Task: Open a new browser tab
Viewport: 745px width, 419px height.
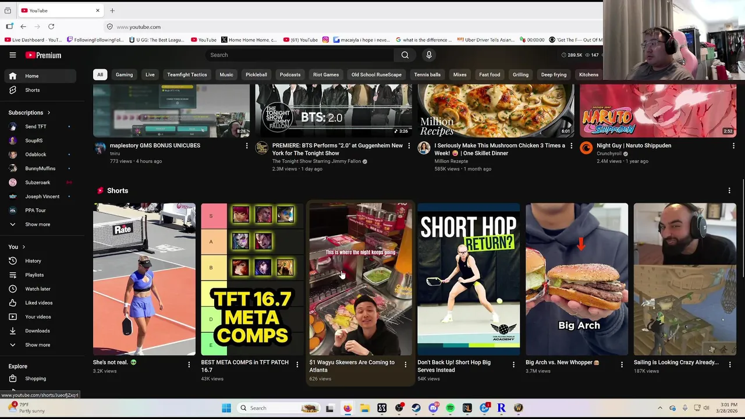Action: tap(112, 10)
